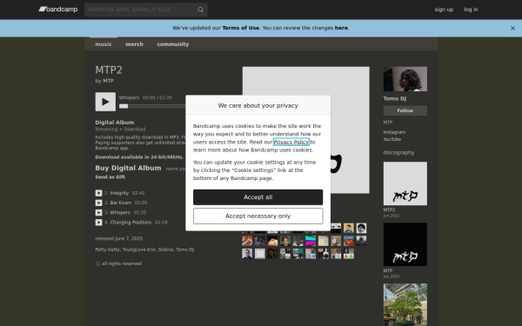Open the MTP link in sidebar
Image resolution: width=522 pixels, height=326 pixels.
[x=388, y=123]
